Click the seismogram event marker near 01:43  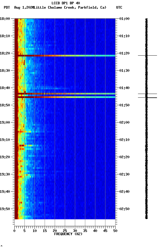pos(147,94)
